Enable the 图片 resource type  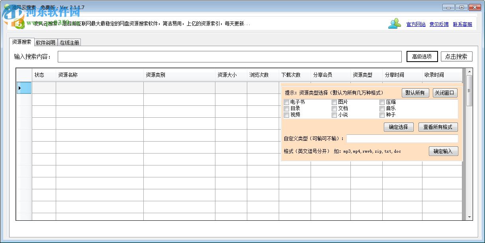pos(334,102)
